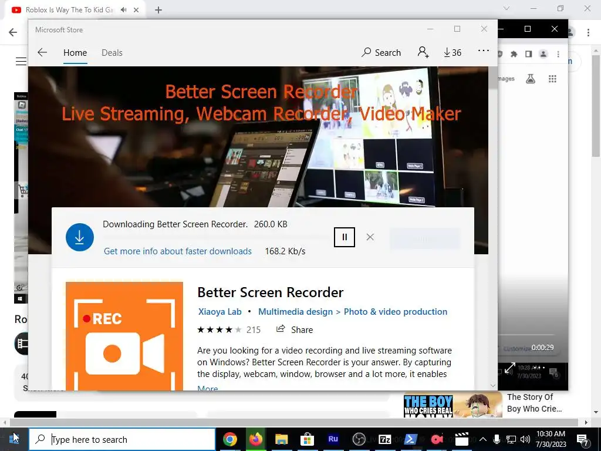This screenshot has width=601, height=451.
Task: Expand the description with the More link
Action: (x=207, y=388)
